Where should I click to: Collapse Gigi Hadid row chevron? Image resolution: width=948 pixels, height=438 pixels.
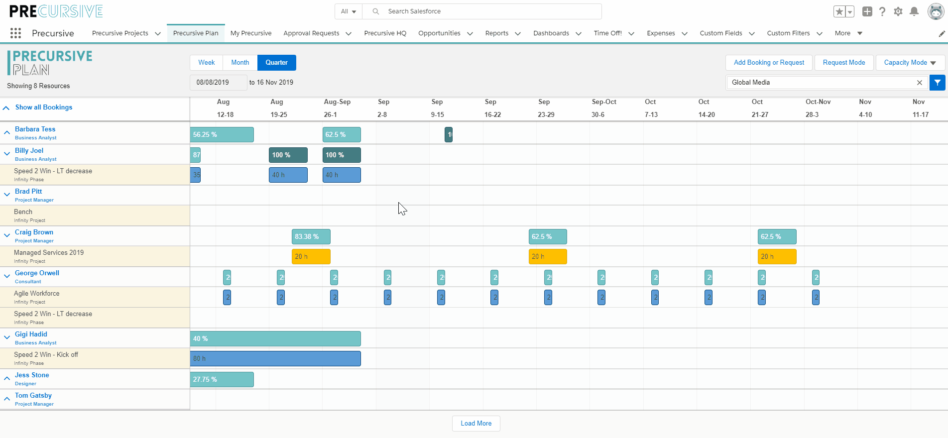(7, 337)
